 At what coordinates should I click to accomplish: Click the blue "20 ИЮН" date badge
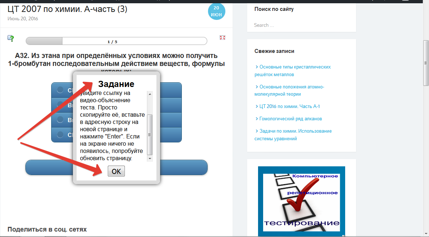(216, 12)
